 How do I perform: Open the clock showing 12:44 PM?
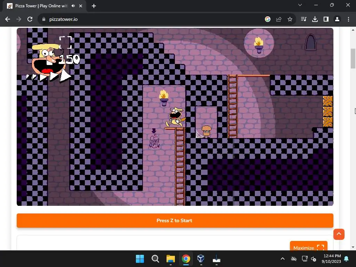tap(331, 259)
